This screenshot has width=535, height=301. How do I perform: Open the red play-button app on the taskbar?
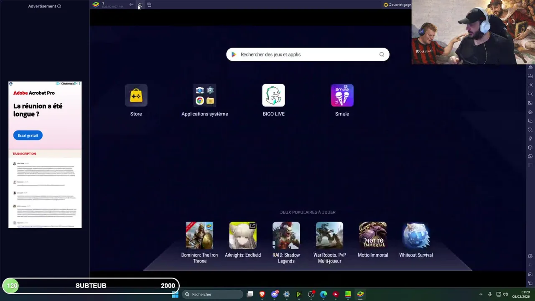click(x=336, y=294)
